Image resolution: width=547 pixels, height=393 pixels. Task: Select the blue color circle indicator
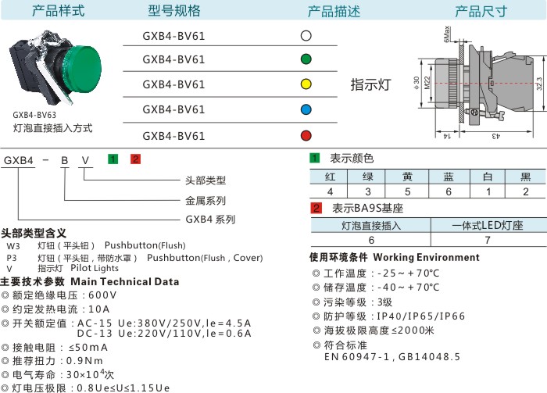306,109
